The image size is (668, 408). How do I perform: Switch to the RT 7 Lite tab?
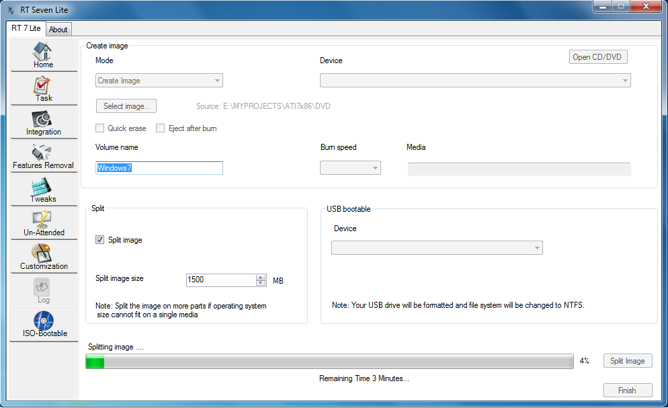click(x=26, y=28)
